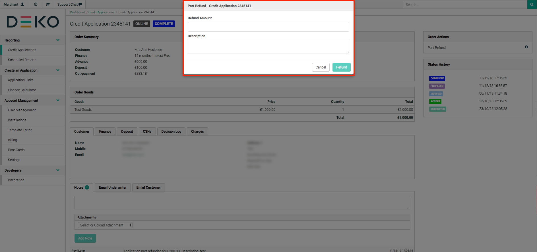
Task: Open the graduation cap training icon
Action: click(x=48, y=4)
